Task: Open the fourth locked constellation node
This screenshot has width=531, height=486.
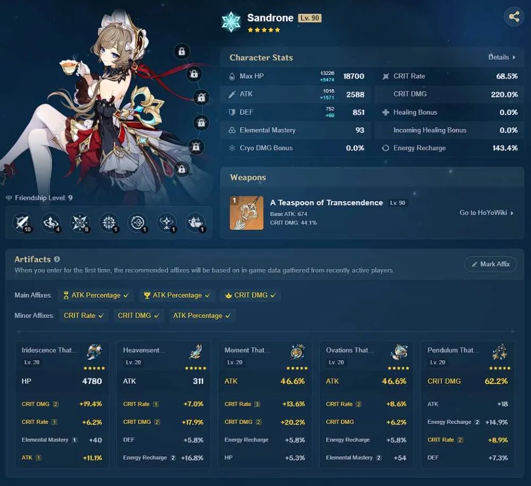Action: pos(201,123)
